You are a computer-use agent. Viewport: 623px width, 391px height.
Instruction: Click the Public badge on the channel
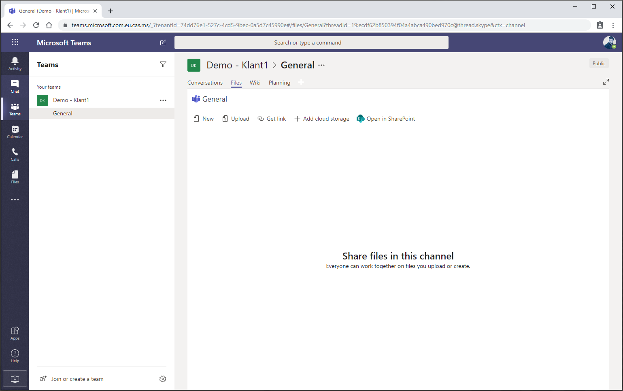click(599, 63)
